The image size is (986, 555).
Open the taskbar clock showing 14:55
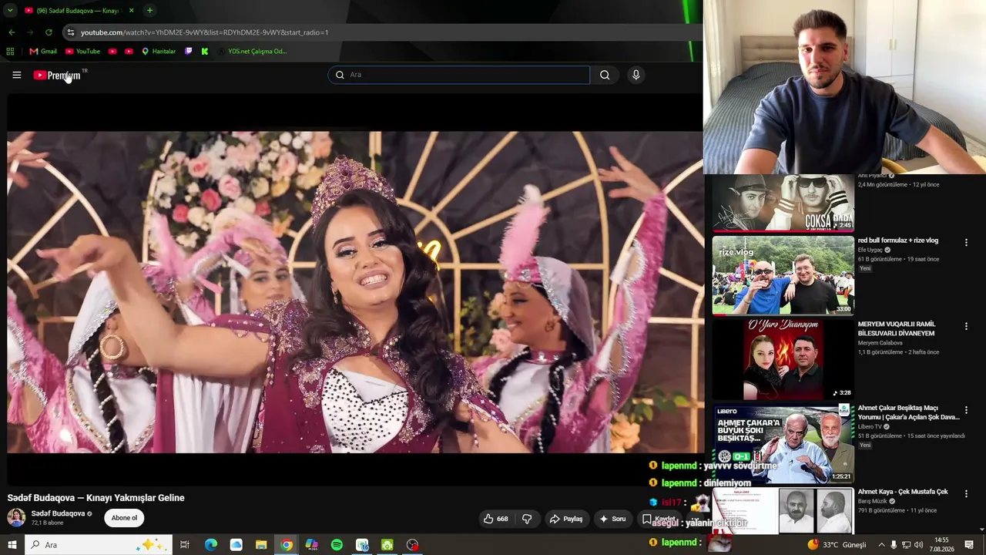click(941, 545)
